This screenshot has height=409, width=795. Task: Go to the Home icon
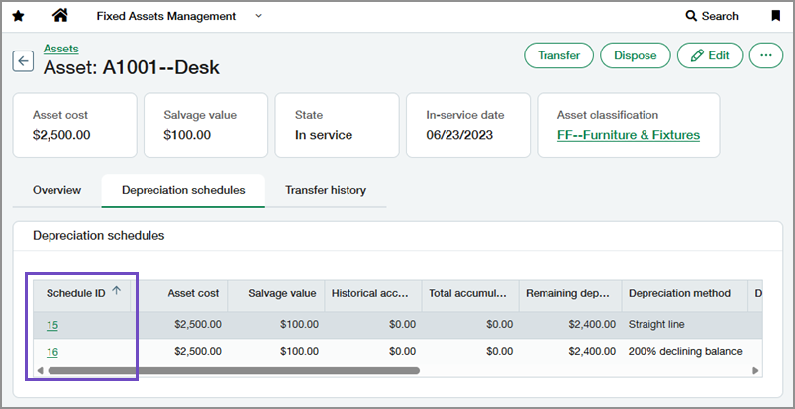pyautogui.click(x=60, y=16)
